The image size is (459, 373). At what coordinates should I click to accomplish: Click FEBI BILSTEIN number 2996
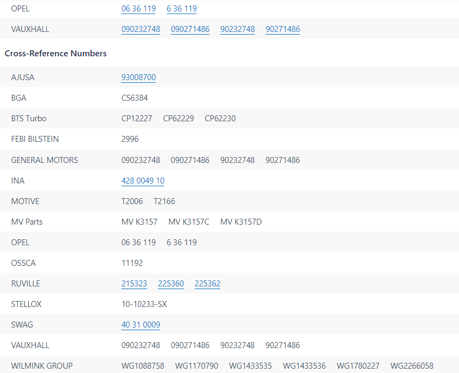pyautogui.click(x=130, y=139)
